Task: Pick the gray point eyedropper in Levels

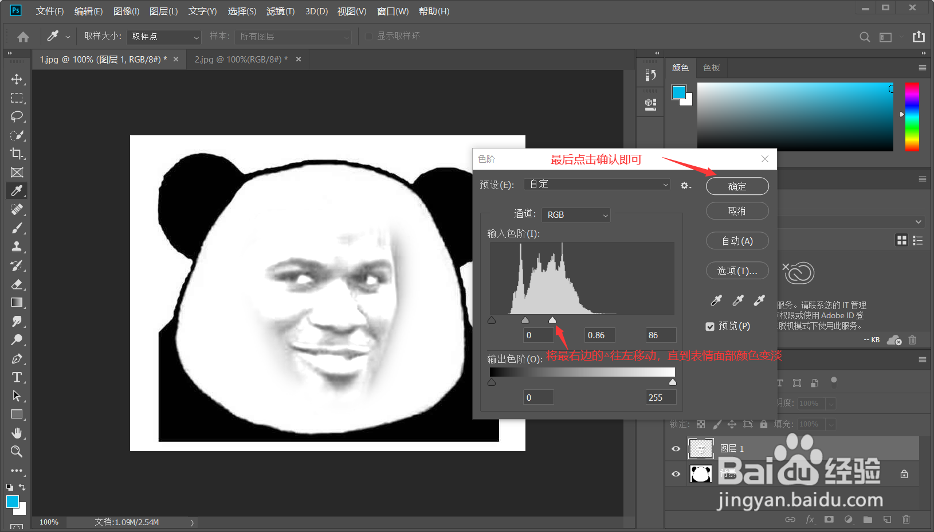Action: 738,300
